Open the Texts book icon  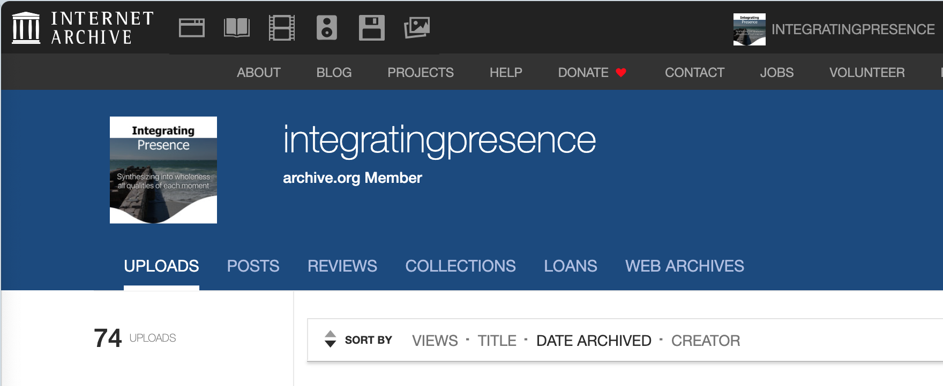click(236, 28)
